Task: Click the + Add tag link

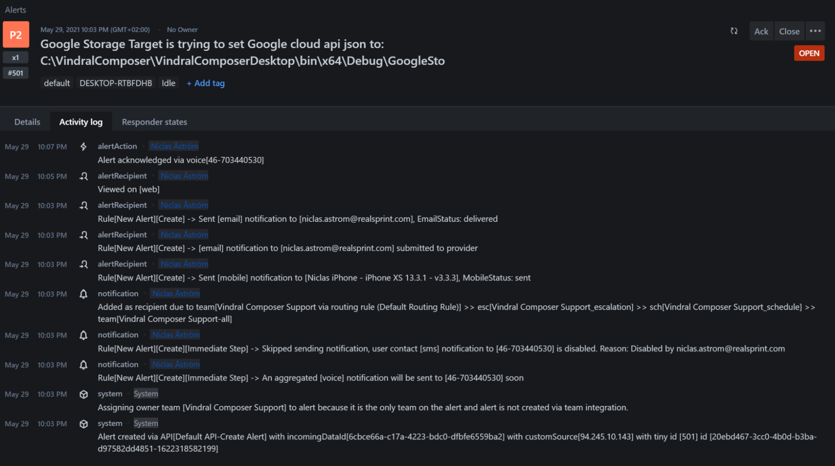Action: coord(206,83)
